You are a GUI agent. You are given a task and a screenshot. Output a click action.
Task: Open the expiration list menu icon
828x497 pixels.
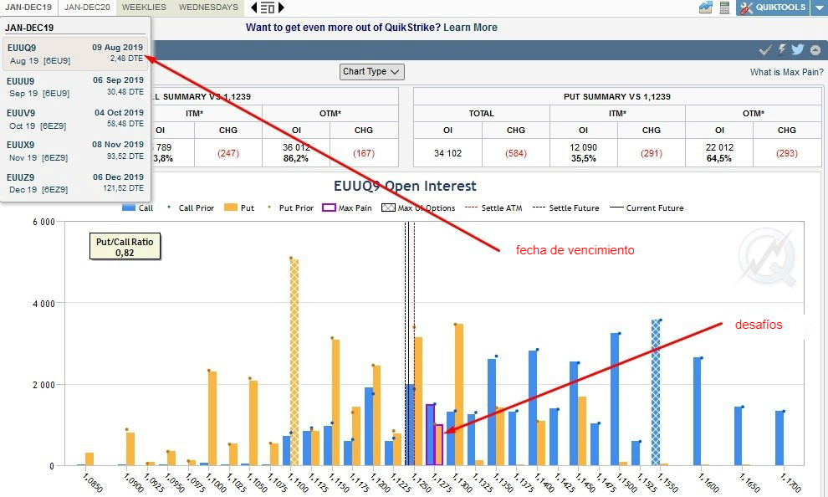pos(268,8)
